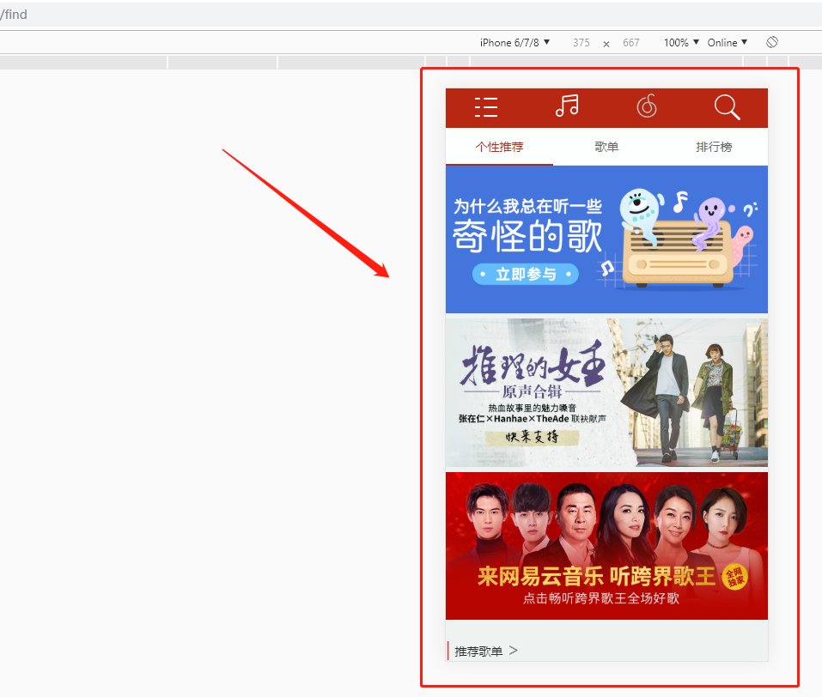This screenshot has height=697, width=822.
Task: Switch to the 歌单 tab
Action: pos(606,147)
